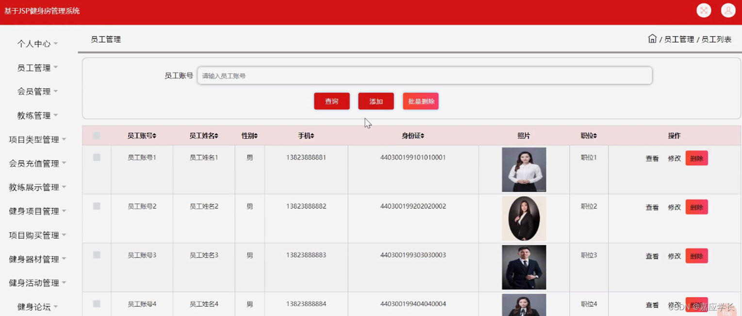Delete the 员工账号1 row
Screen dimensions: 742x316
696,158
